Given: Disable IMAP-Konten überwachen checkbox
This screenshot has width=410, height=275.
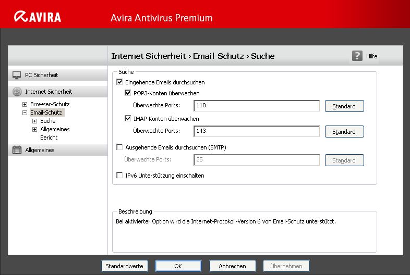Looking at the screenshot, I should coord(128,119).
